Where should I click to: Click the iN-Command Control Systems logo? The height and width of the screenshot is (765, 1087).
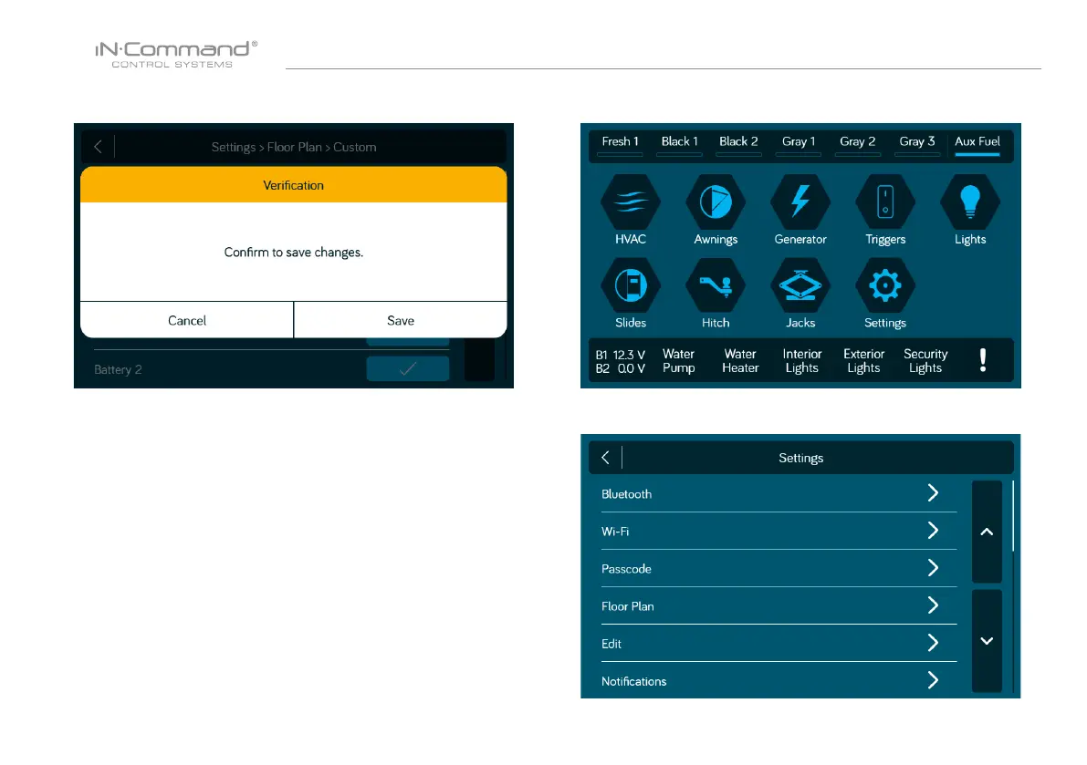point(176,54)
